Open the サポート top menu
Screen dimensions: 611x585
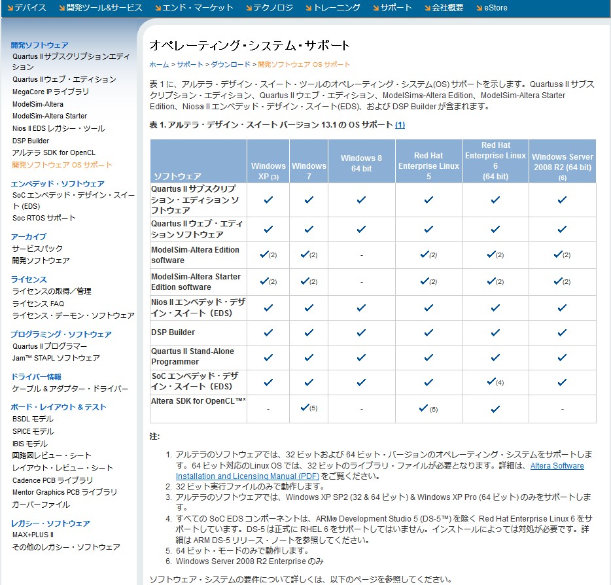pyautogui.click(x=393, y=7)
